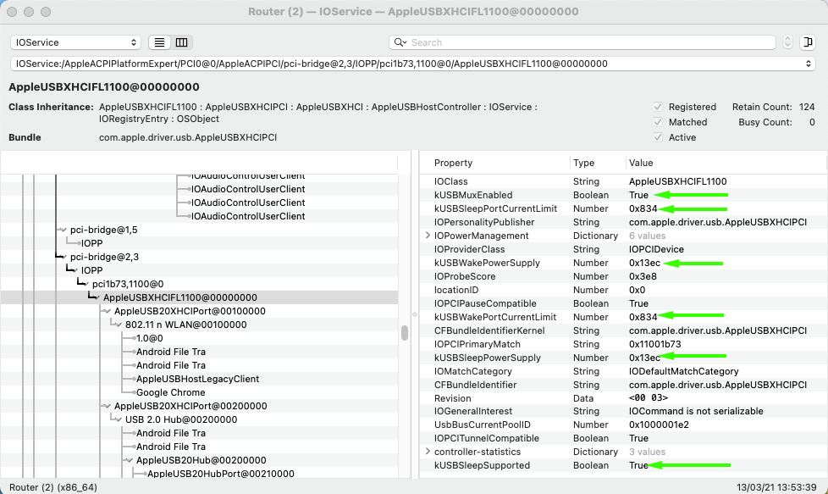Click the IOMatchCategory property row
The height and width of the screenshot is (494, 828).
(623, 371)
